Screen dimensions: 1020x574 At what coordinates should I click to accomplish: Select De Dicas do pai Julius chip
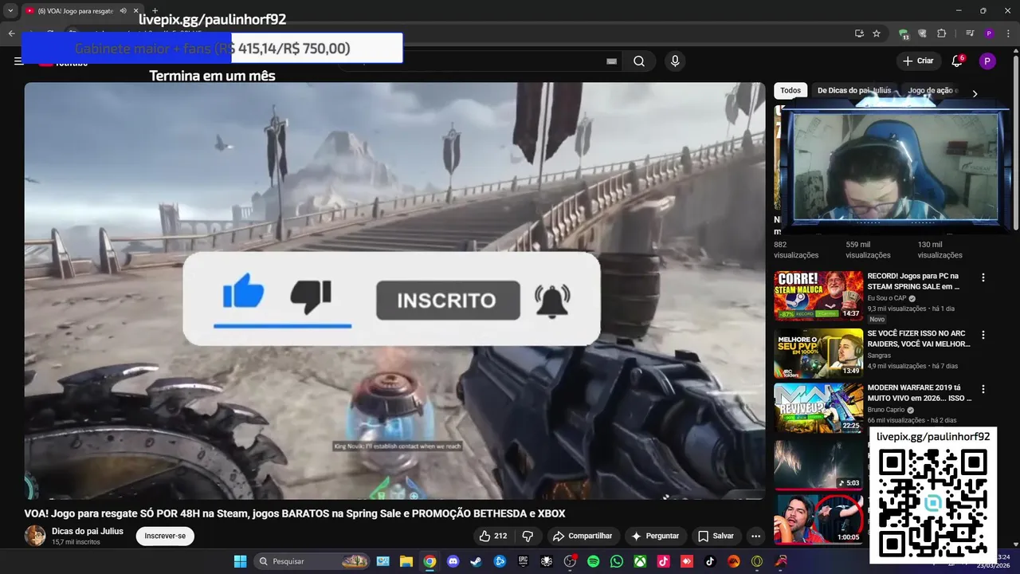[x=854, y=91]
